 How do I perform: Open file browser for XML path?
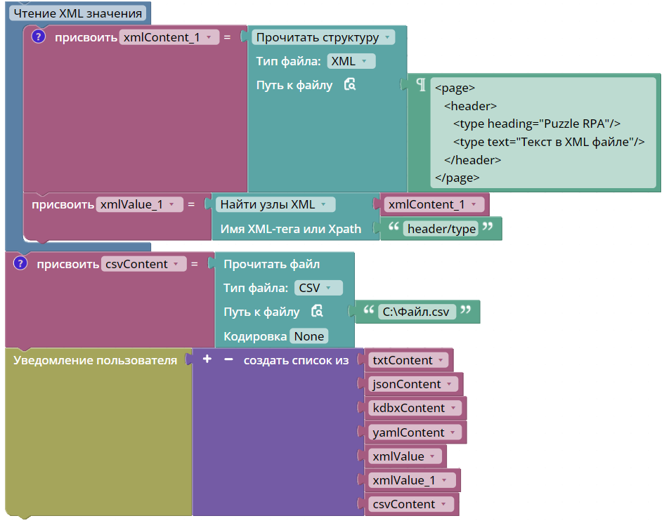(350, 84)
